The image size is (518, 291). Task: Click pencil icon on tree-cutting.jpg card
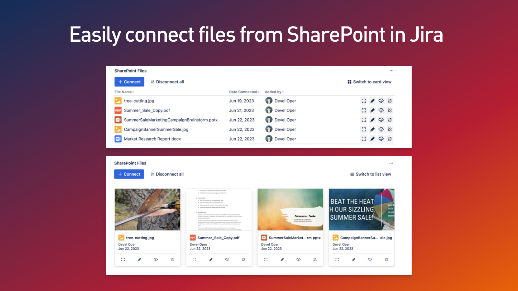pos(139,260)
